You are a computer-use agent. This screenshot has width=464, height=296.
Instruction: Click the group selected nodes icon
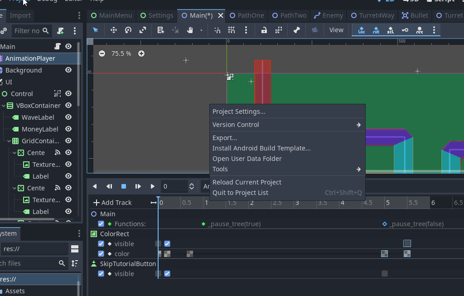[279, 30]
